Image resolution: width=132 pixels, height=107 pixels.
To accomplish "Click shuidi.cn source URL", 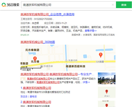I will pos(25,35).
